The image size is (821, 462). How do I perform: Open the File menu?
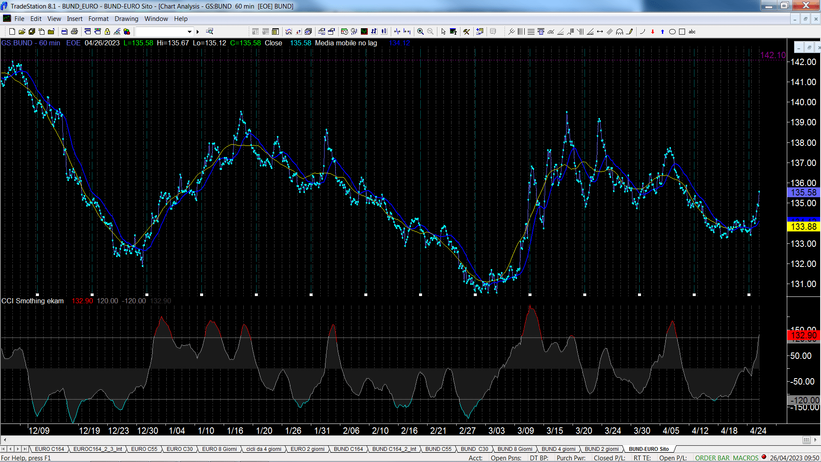[x=19, y=19]
